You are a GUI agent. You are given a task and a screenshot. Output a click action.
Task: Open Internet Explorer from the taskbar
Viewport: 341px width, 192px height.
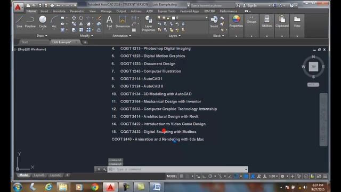tap(48, 187)
